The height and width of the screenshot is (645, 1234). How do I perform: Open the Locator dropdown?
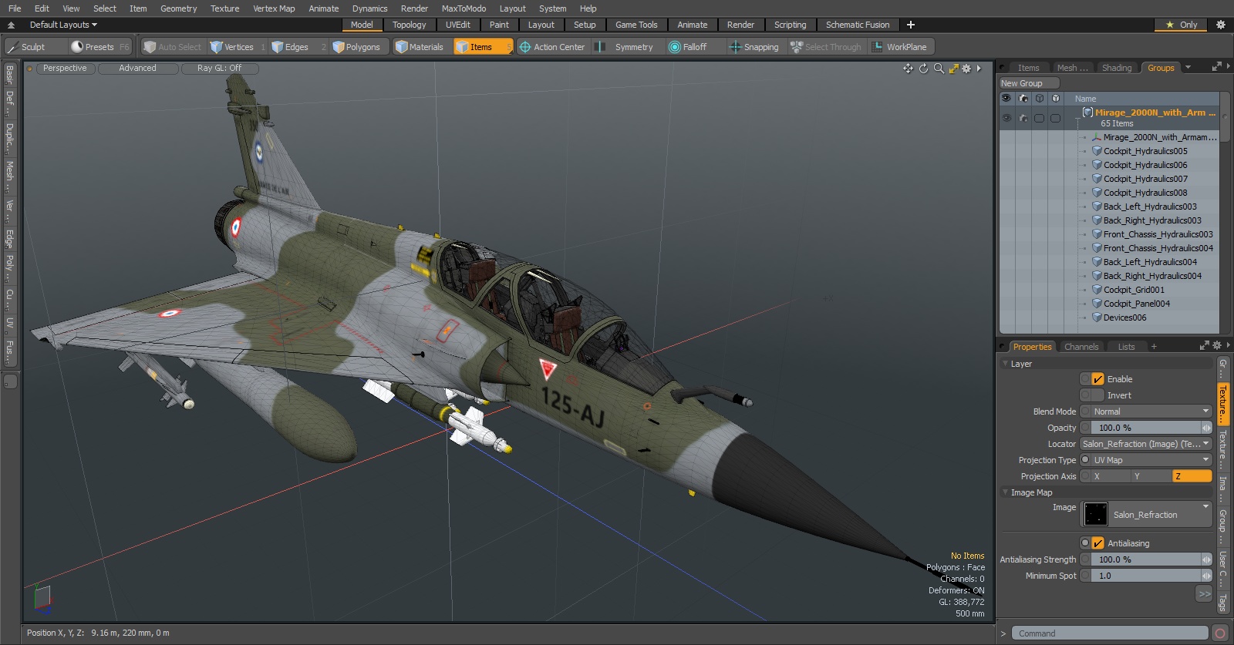pos(1146,444)
